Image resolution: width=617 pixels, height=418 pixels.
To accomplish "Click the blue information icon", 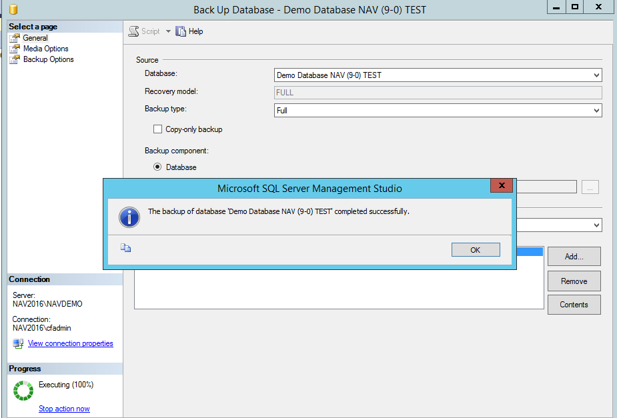I will [129, 217].
